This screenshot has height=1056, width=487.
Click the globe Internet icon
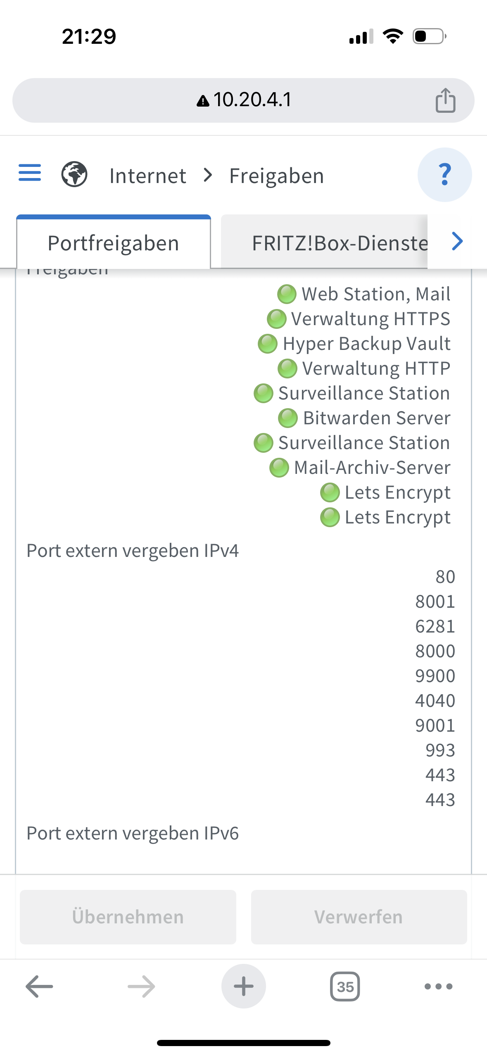click(74, 174)
